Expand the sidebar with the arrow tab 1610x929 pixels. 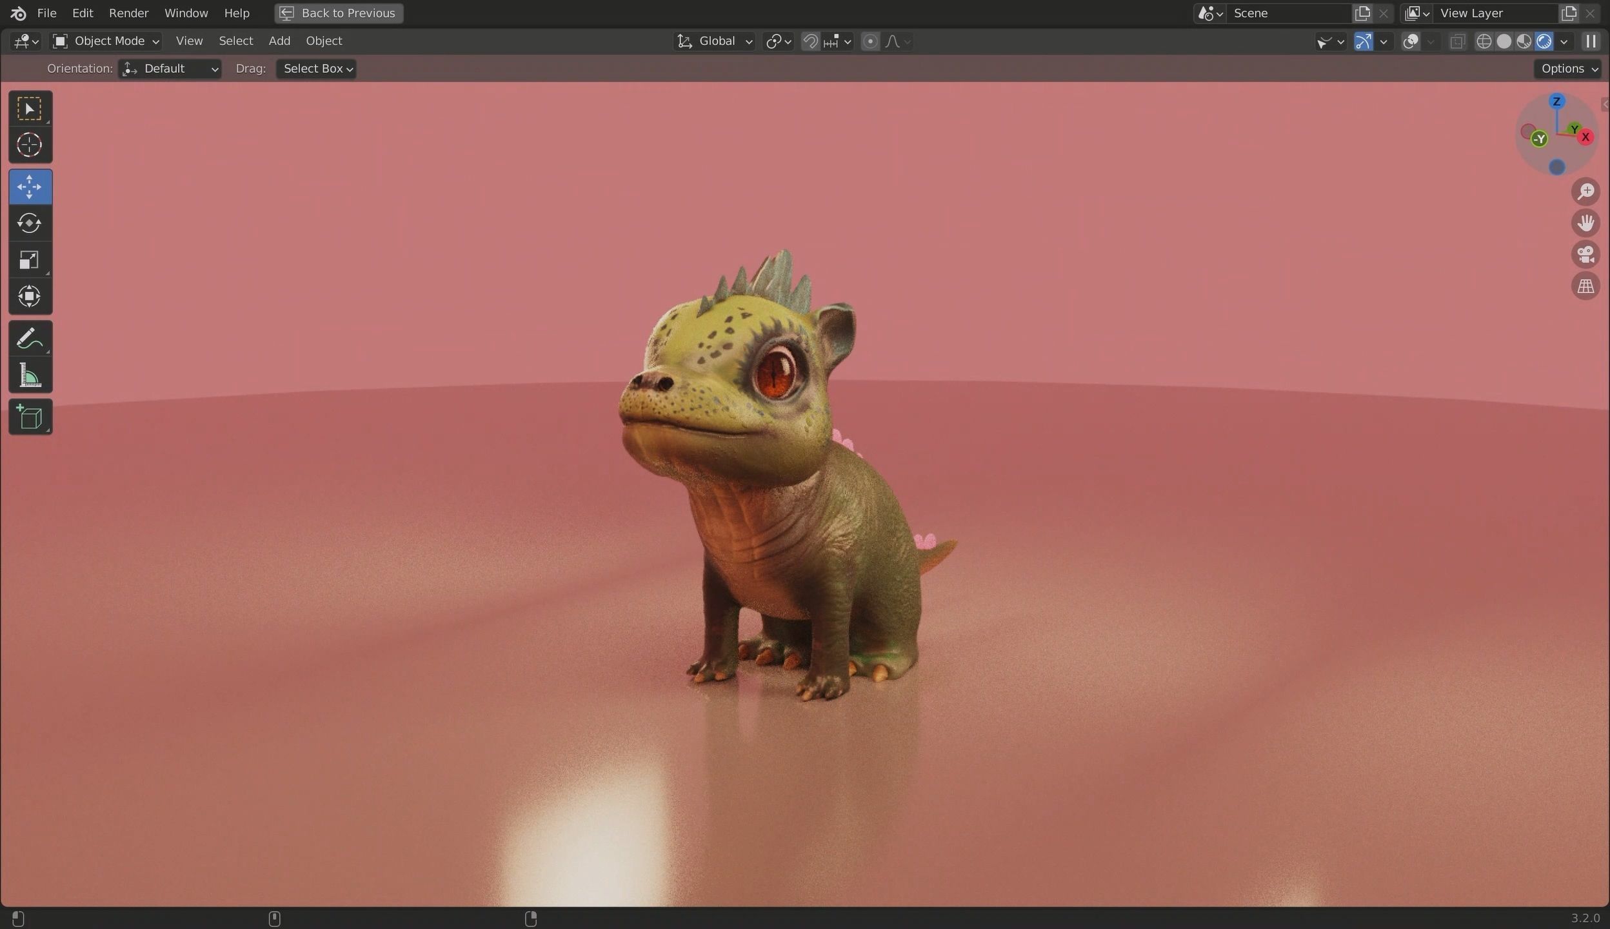click(x=1605, y=105)
